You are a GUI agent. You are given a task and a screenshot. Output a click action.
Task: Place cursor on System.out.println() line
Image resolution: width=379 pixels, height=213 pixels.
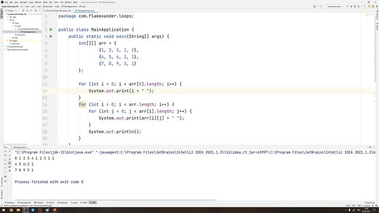click(x=115, y=131)
